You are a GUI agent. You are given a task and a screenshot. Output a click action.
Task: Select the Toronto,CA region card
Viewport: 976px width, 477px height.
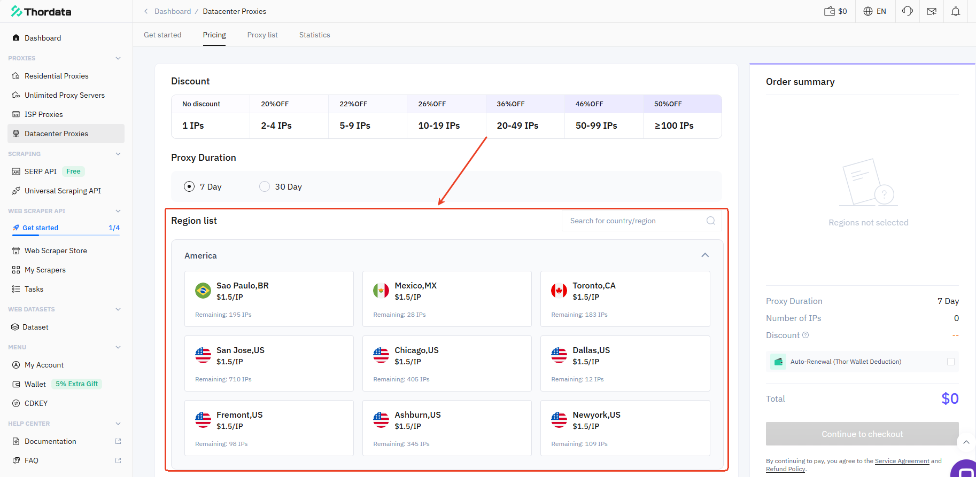click(x=625, y=299)
